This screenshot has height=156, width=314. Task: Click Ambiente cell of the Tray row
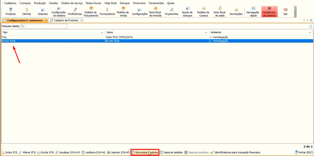pos(261,37)
